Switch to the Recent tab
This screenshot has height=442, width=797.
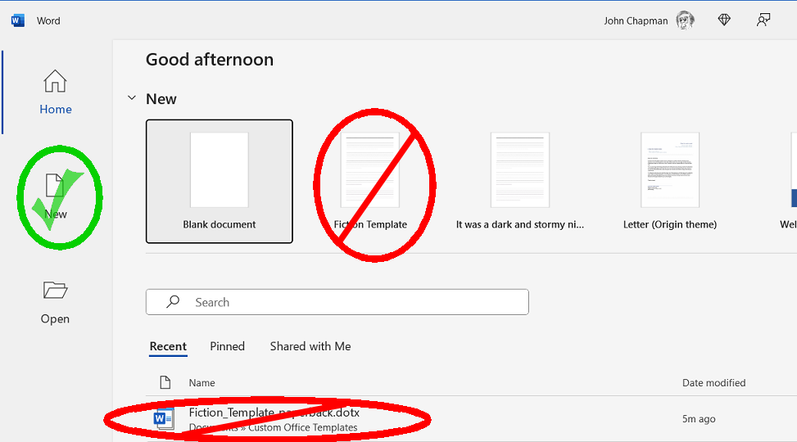pyautogui.click(x=168, y=346)
